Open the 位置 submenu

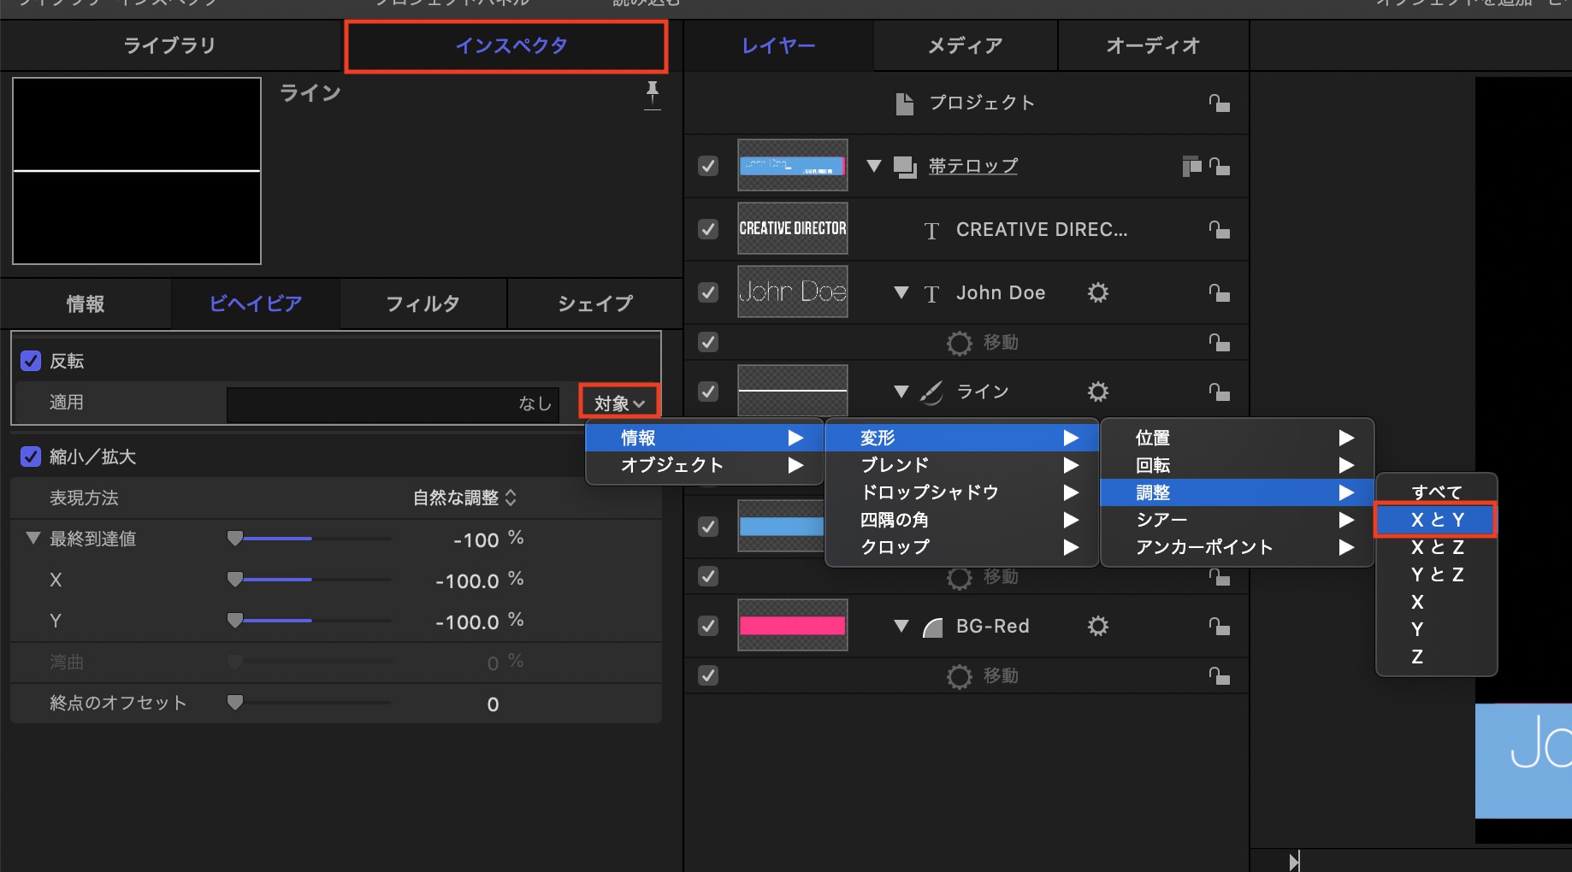(1237, 438)
